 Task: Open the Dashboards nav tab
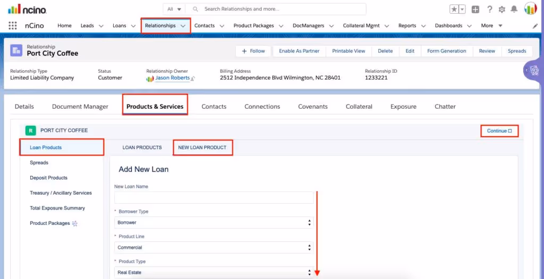pos(448,25)
